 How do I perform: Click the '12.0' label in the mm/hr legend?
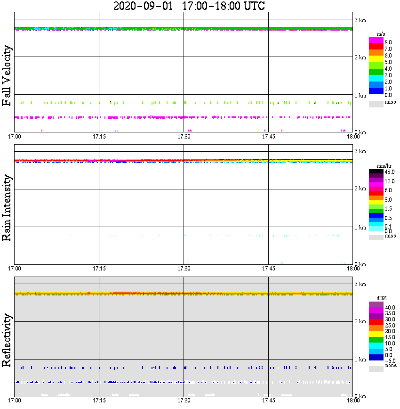point(390,181)
